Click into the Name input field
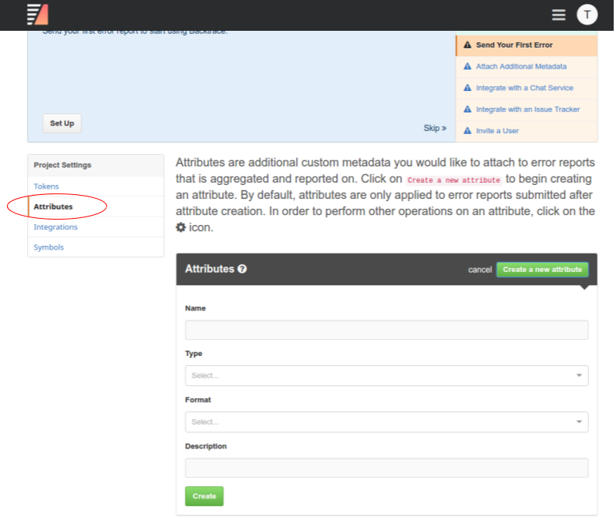Image resolution: width=616 pixels, height=527 pixels. click(x=386, y=330)
